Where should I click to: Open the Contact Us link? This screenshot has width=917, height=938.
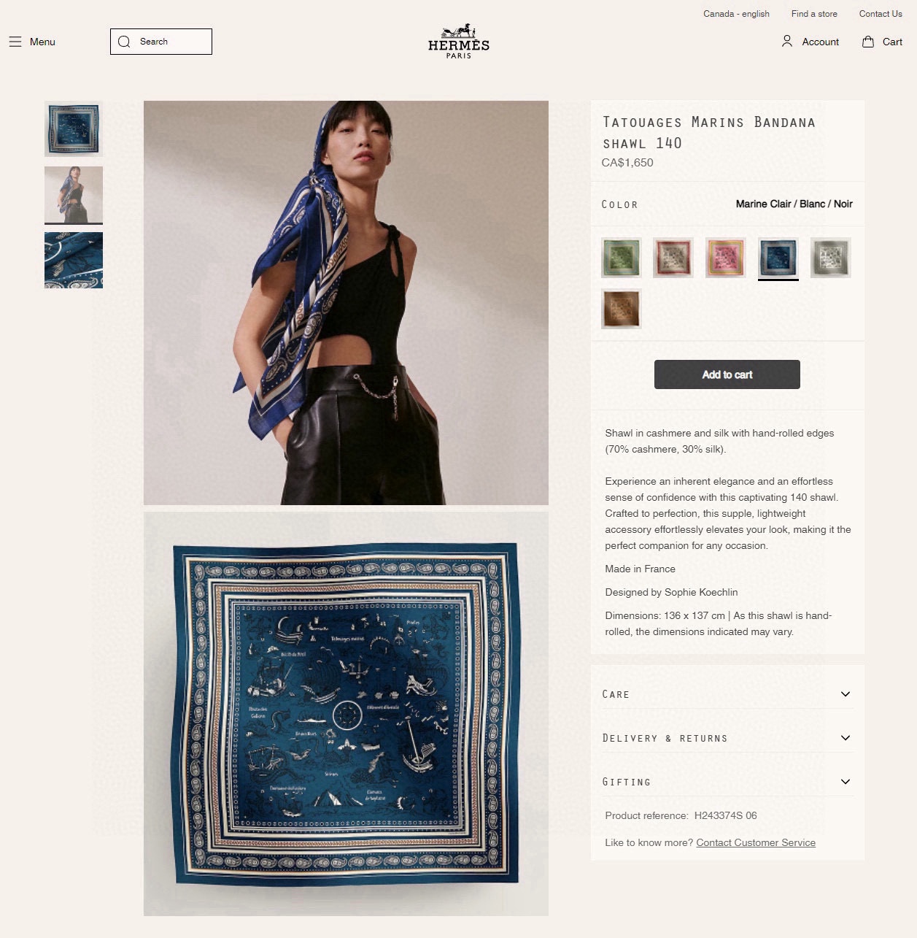(x=881, y=14)
